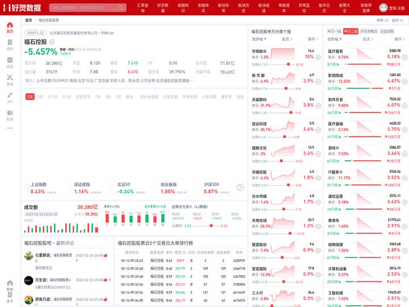Select the 1个月 chart range

point(52,97)
